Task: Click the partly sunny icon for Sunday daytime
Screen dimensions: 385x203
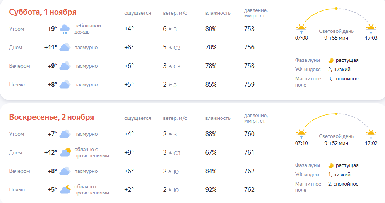Action: pos(65,152)
